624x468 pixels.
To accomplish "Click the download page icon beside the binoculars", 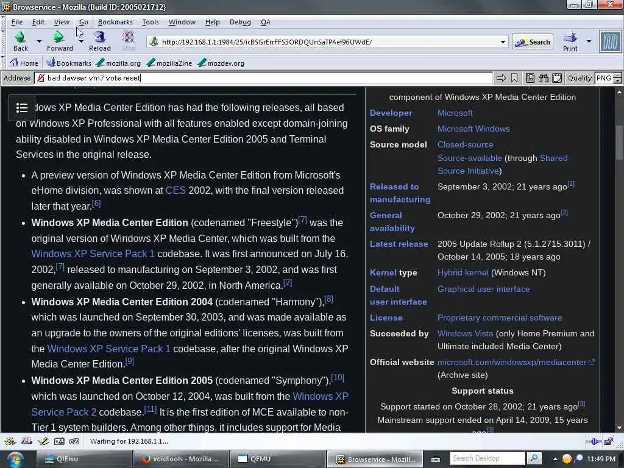I will [x=530, y=78].
